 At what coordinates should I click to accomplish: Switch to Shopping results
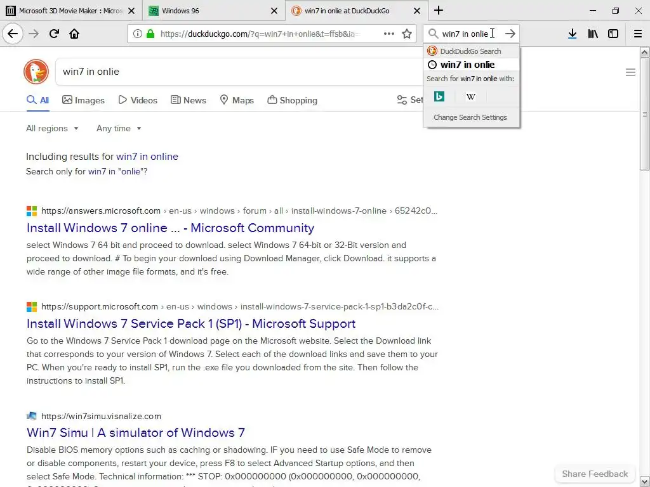tap(292, 100)
